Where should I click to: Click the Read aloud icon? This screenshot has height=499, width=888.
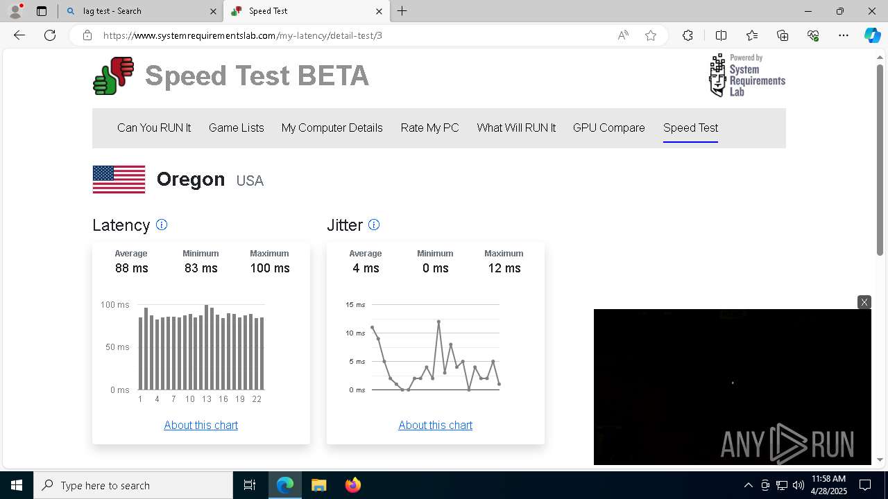[x=623, y=35]
